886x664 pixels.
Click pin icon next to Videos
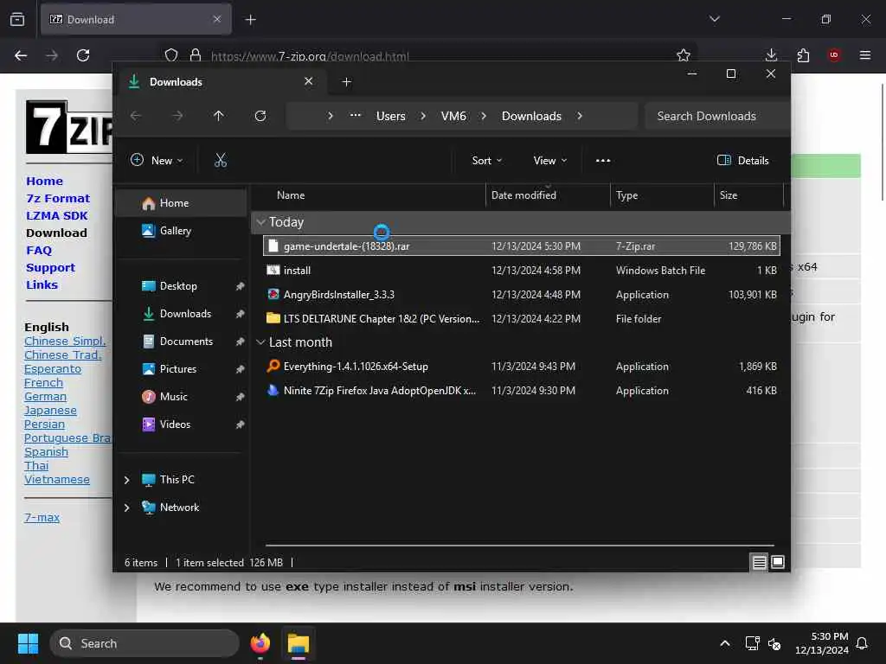[x=241, y=425]
